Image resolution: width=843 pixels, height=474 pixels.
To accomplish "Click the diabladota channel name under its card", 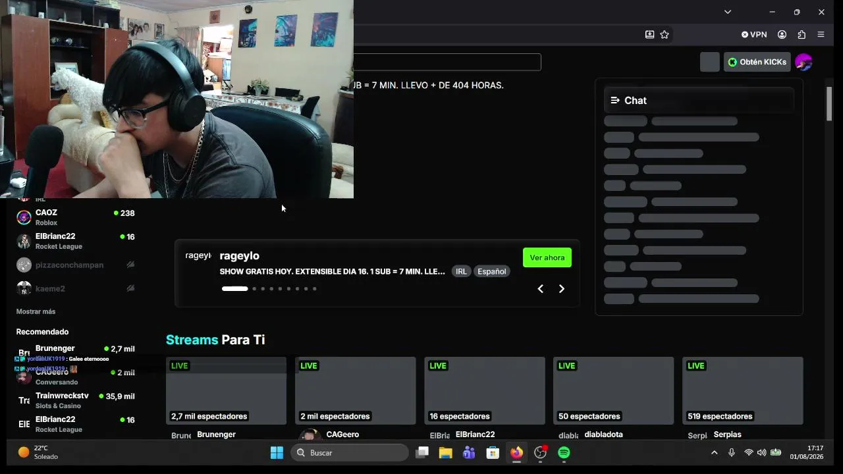I will [x=603, y=434].
